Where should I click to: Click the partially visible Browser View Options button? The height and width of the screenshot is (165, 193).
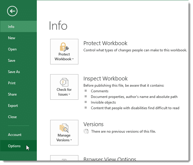click(x=64, y=158)
